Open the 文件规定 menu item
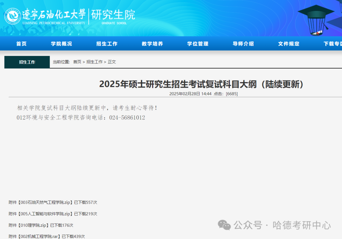 coord(288,44)
